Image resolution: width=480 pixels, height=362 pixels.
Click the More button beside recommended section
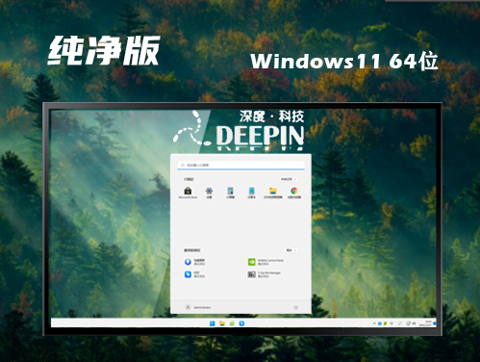291,250
